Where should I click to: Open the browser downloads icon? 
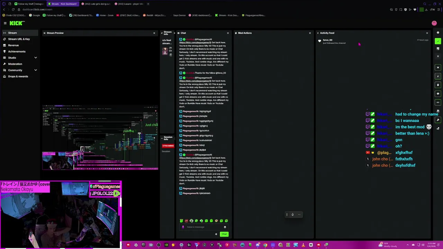[x=426, y=9]
